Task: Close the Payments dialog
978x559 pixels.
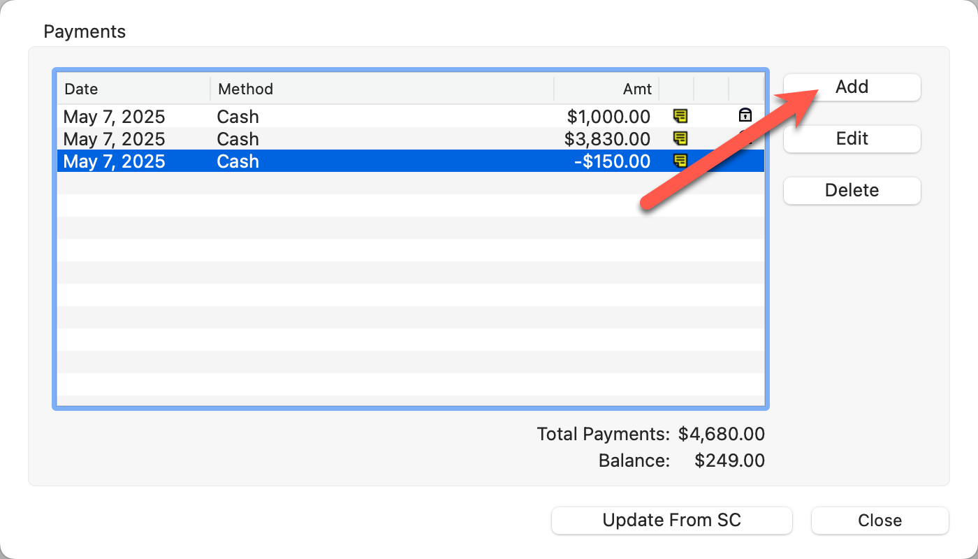Action: 880,521
